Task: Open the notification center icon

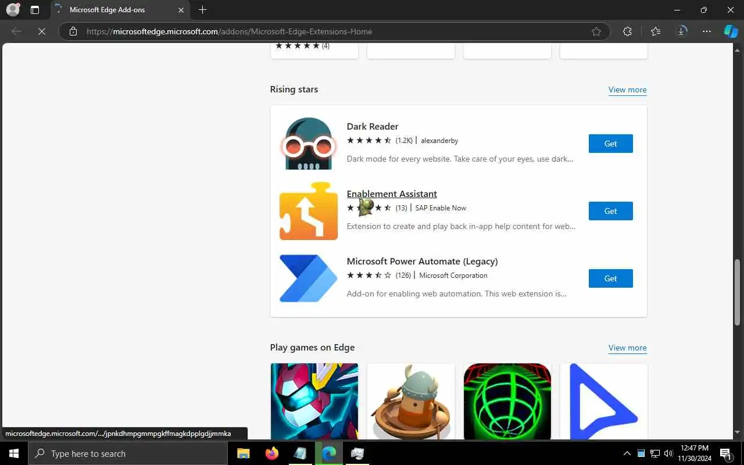Action: point(726,453)
